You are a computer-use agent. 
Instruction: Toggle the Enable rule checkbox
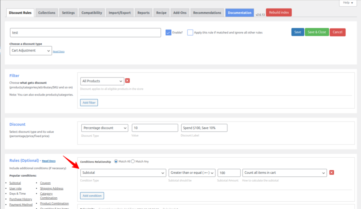[x=169, y=32]
